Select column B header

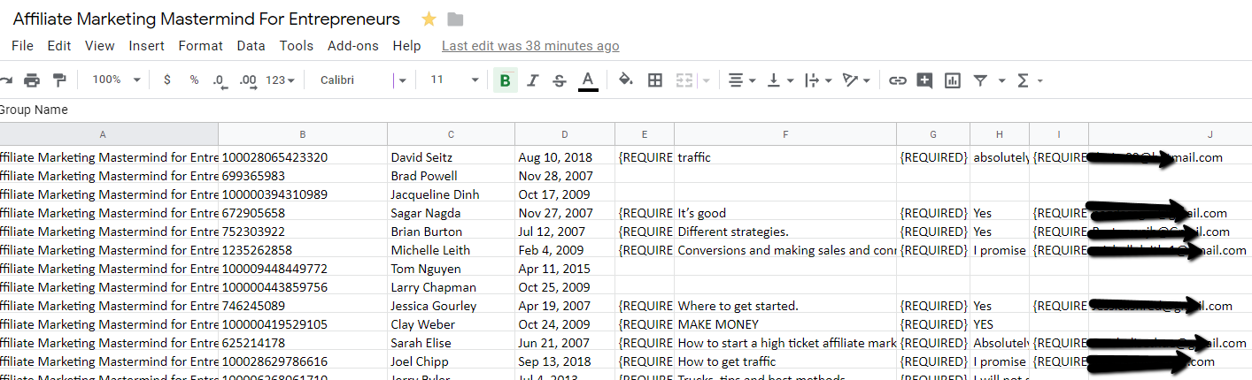[x=303, y=134]
